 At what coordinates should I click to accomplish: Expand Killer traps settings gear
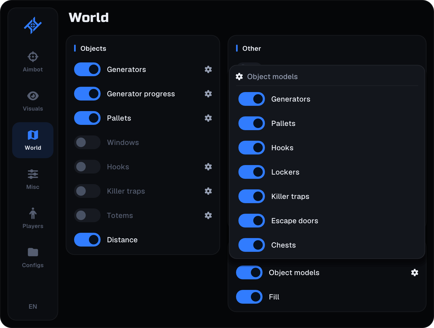[208, 191]
